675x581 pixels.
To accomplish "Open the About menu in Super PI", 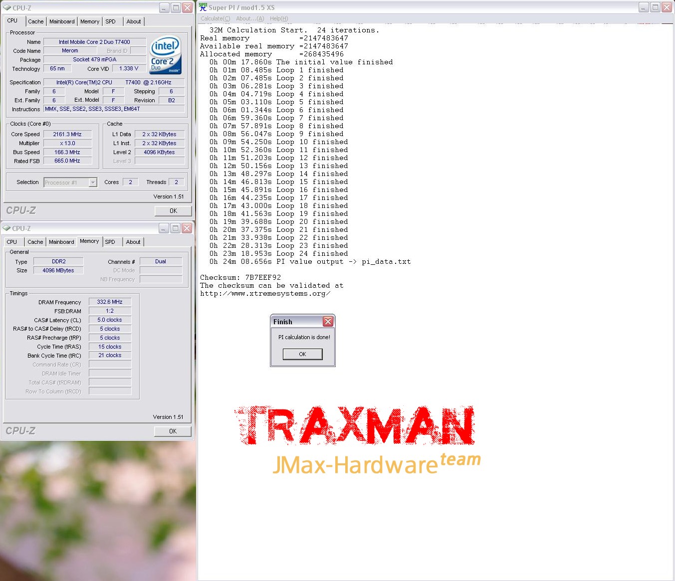I will tap(250, 18).
